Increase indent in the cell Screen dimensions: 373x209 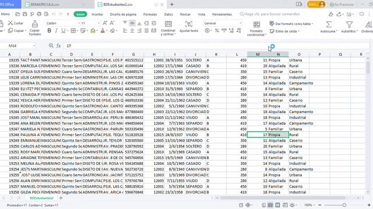pyautogui.click(x=154, y=23)
